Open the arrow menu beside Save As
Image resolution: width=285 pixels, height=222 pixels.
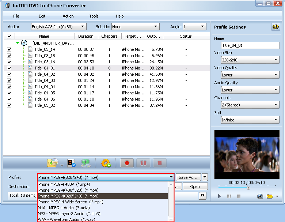coord(205,177)
